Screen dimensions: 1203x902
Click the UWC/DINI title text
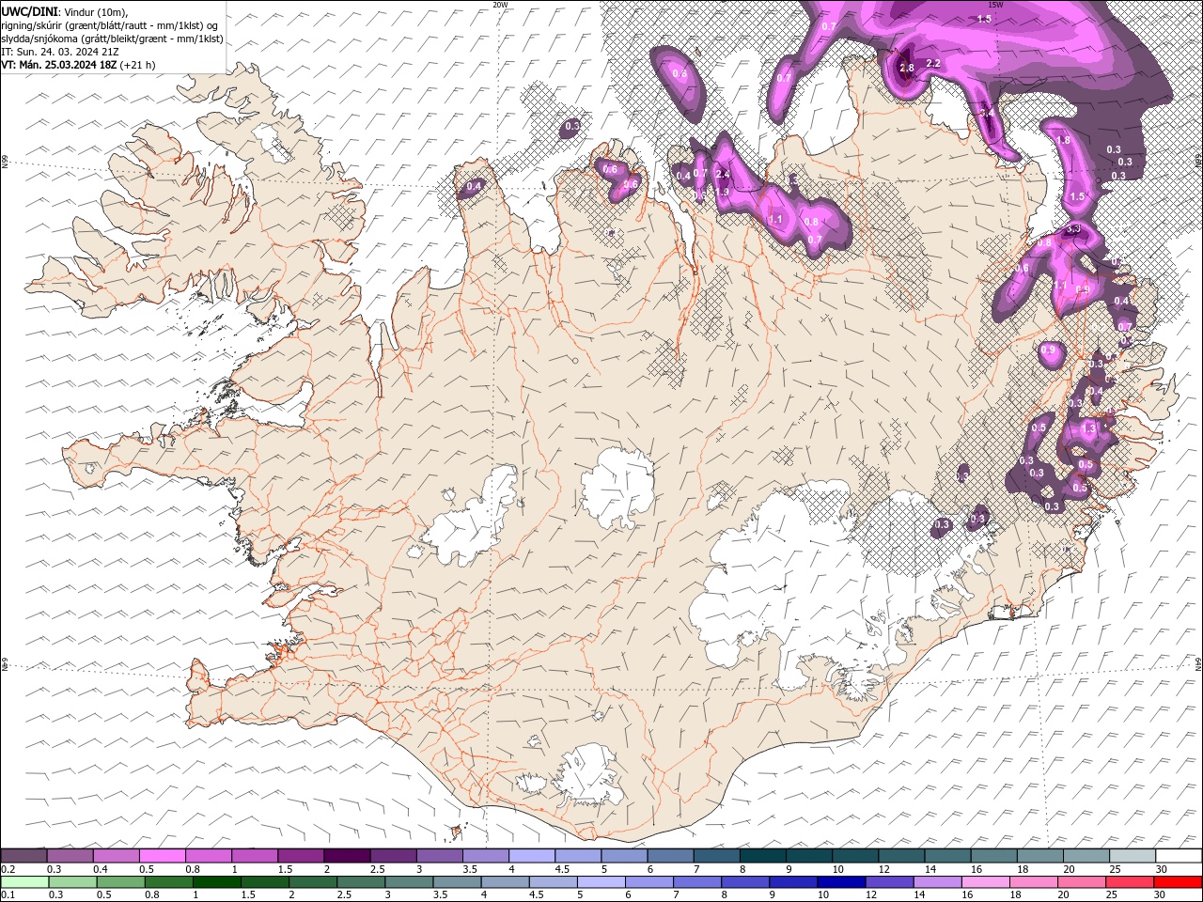click(x=31, y=11)
